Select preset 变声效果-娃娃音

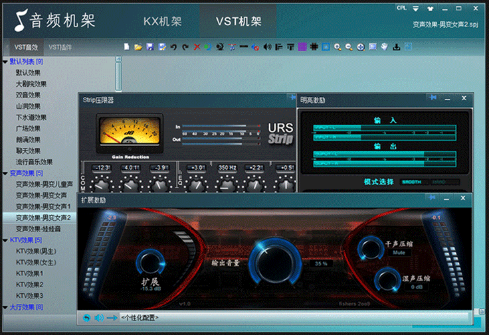[x=38, y=229]
